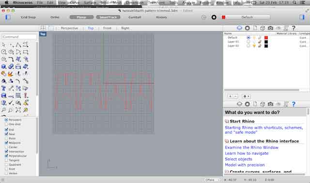Open the Surface menu

[90, 2]
